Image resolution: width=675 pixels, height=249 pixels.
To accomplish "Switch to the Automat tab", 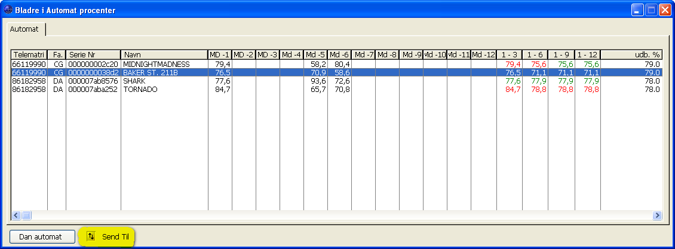I will click(24, 29).
